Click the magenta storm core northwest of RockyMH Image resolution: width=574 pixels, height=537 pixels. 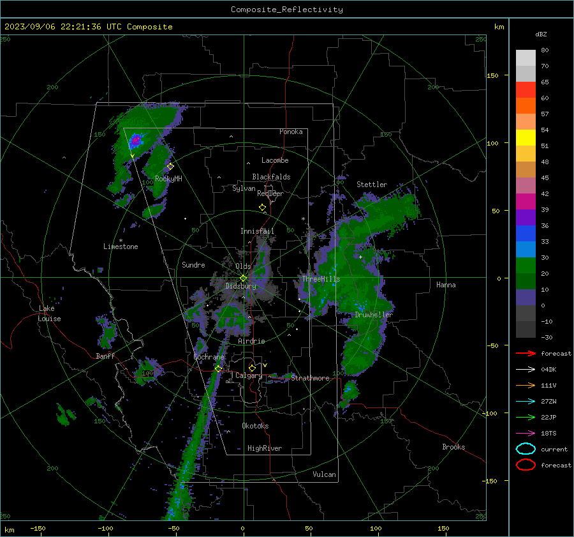(136, 140)
